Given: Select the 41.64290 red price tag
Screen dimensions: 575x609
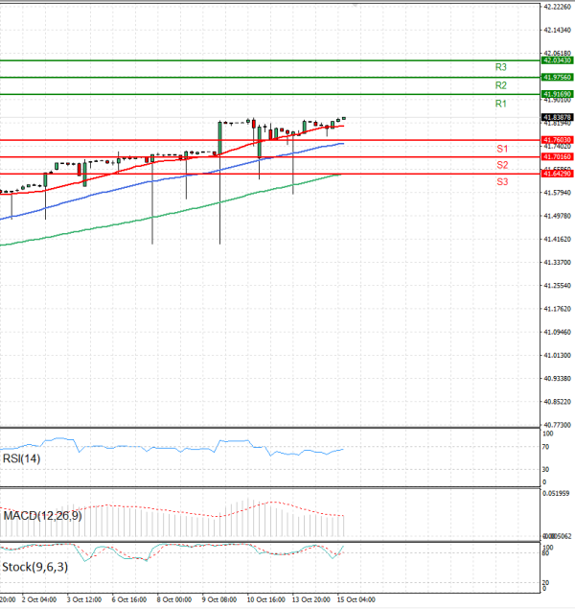Looking at the screenshot, I should 557,174.
